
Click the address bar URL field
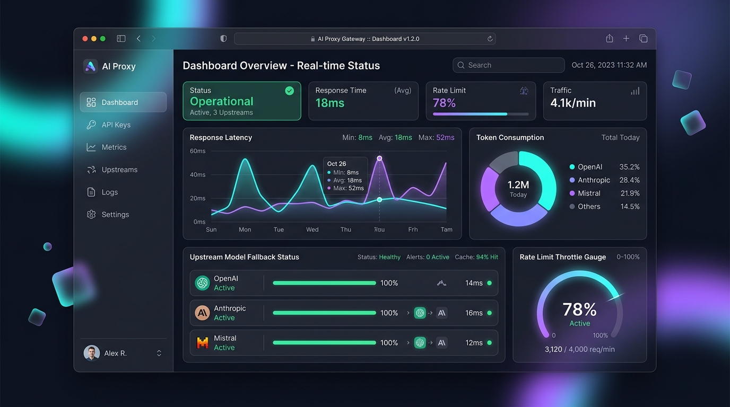coord(365,39)
